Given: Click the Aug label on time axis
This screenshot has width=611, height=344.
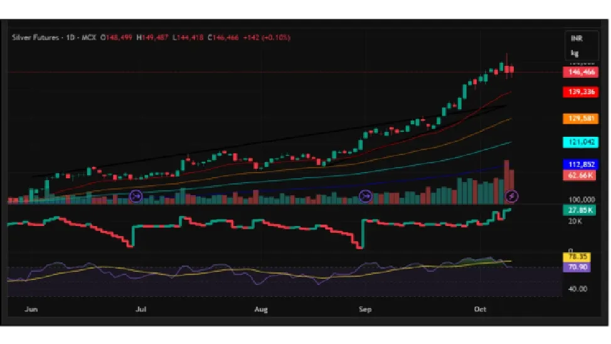Looking at the screenshot, I should (x=262, y=309).
